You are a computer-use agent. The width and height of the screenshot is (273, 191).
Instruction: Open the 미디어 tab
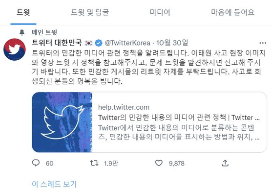point(160,12)
